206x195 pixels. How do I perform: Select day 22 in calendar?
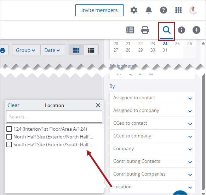click(x=140, y=44)
